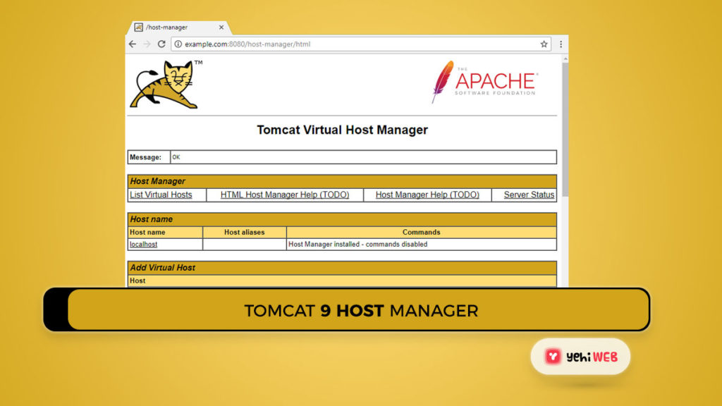
Task: Open HTML Host Manager Help (TODO) link
Action: point(285,195)
